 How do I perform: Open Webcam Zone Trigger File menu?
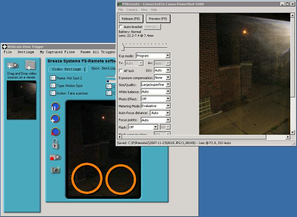(x=8, y=52)
